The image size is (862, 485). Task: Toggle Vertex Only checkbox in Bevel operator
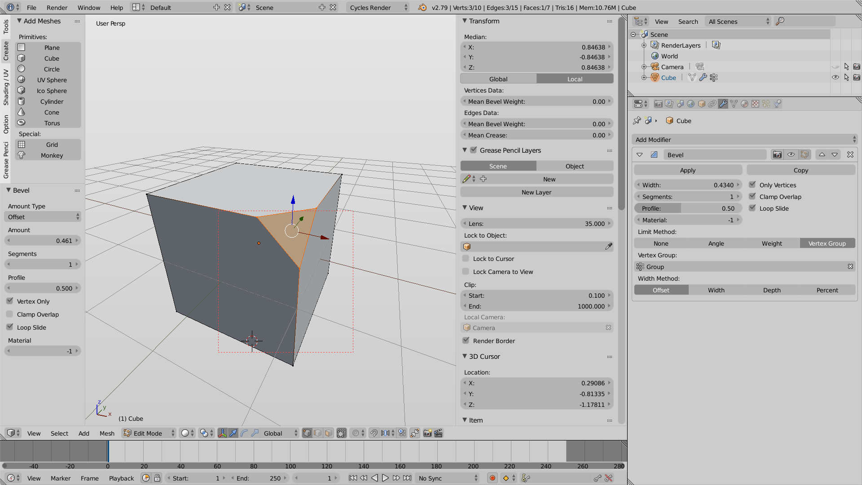(x=10, y=301)
